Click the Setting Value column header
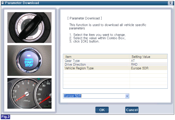 point(148,57)
